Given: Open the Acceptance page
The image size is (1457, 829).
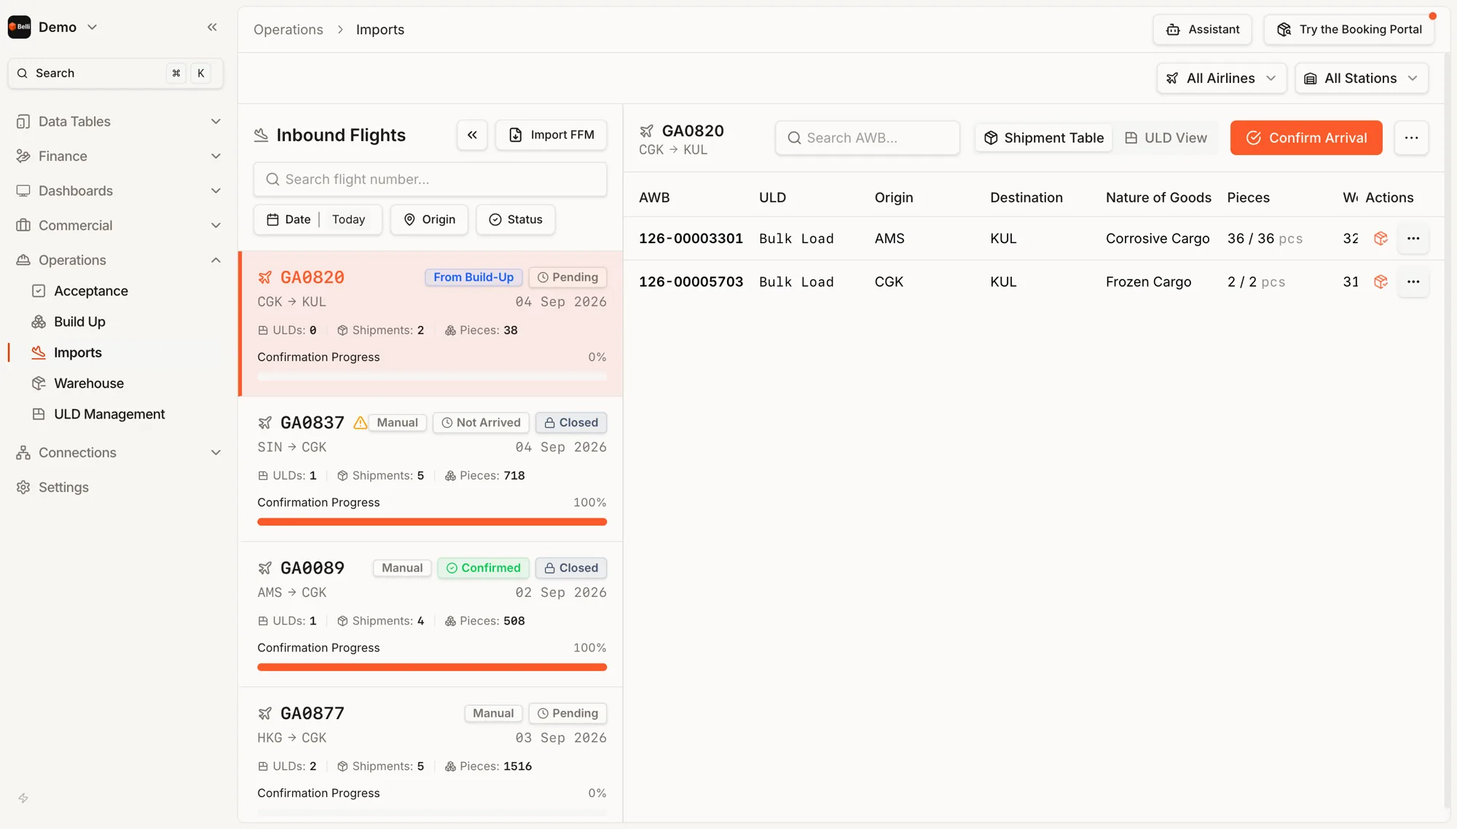Looking at the screenshot, I should 90,290.
